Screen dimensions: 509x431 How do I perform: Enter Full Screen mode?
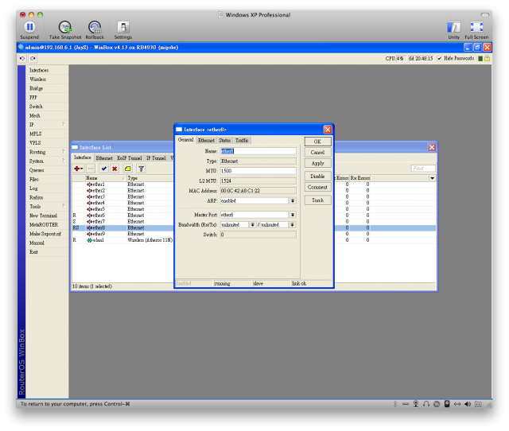pos(476,27)
